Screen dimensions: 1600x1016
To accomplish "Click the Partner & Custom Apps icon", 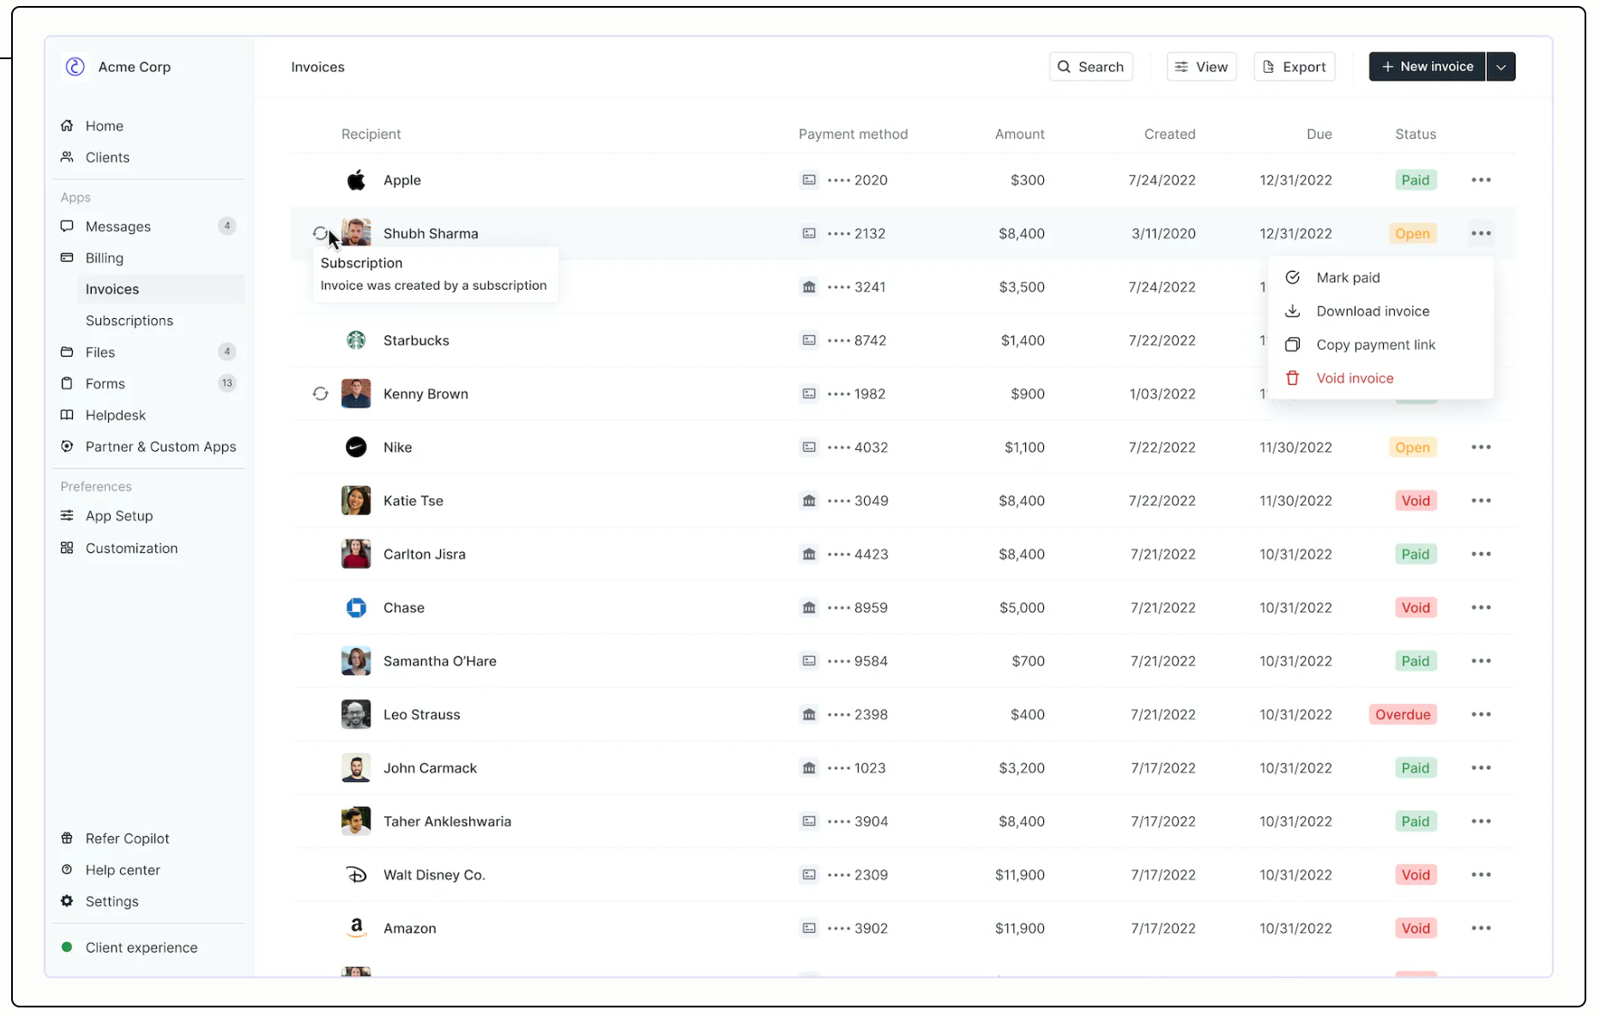I will [x=67, y=447].
